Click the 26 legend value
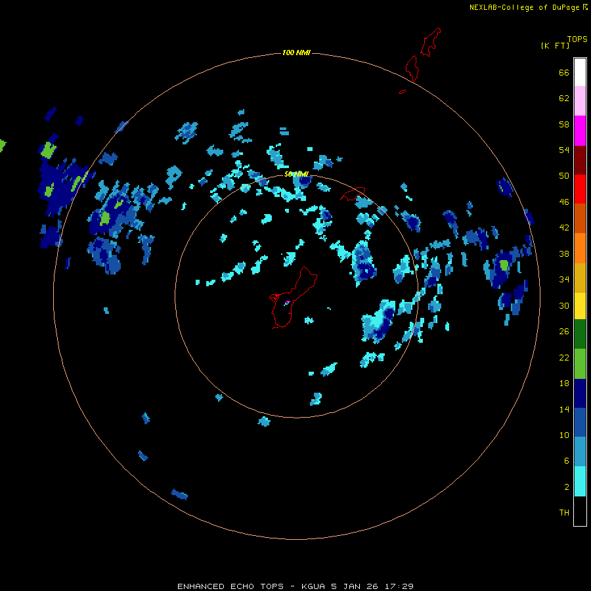The image size is (591, 591). tap(564, 332)
